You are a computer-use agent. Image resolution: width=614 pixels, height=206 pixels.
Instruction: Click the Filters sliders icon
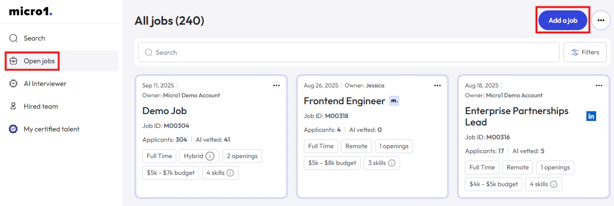point(575,52)
